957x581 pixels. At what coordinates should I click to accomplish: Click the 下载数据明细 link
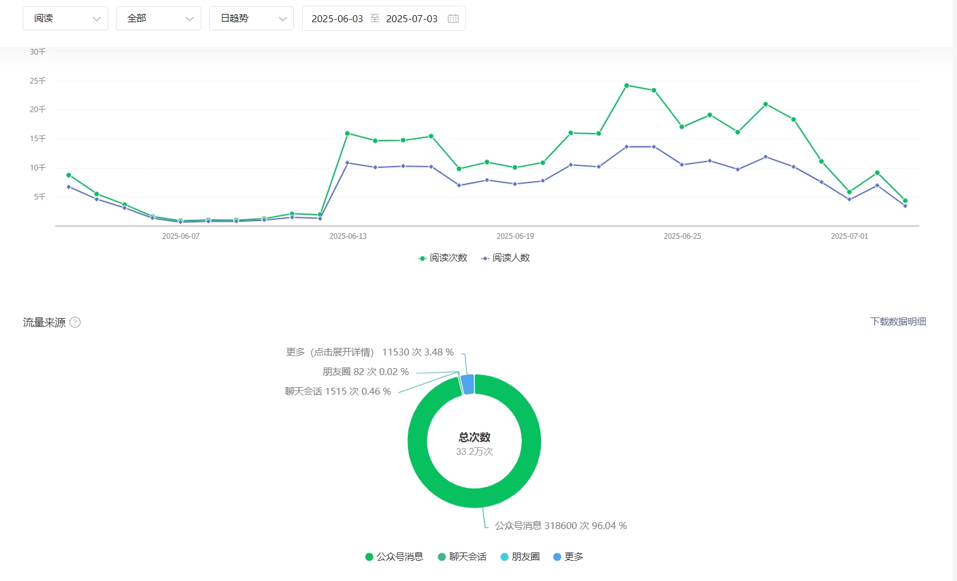click(898, 321)
